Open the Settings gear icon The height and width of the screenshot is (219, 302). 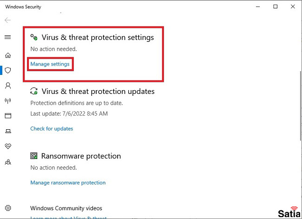[8, 208]
